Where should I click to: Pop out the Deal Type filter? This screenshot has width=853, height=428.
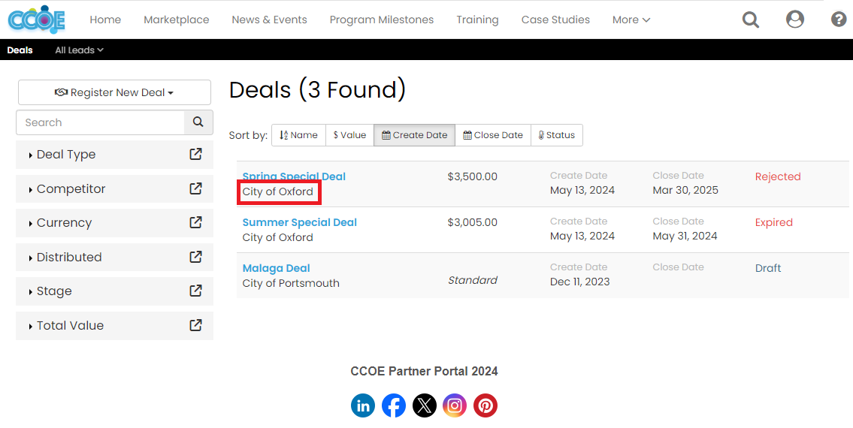pos(196,154)
